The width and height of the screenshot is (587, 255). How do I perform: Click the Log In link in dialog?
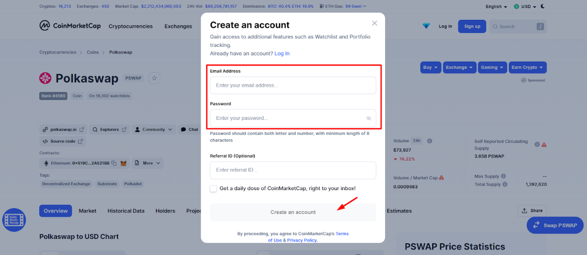[282, 54]
